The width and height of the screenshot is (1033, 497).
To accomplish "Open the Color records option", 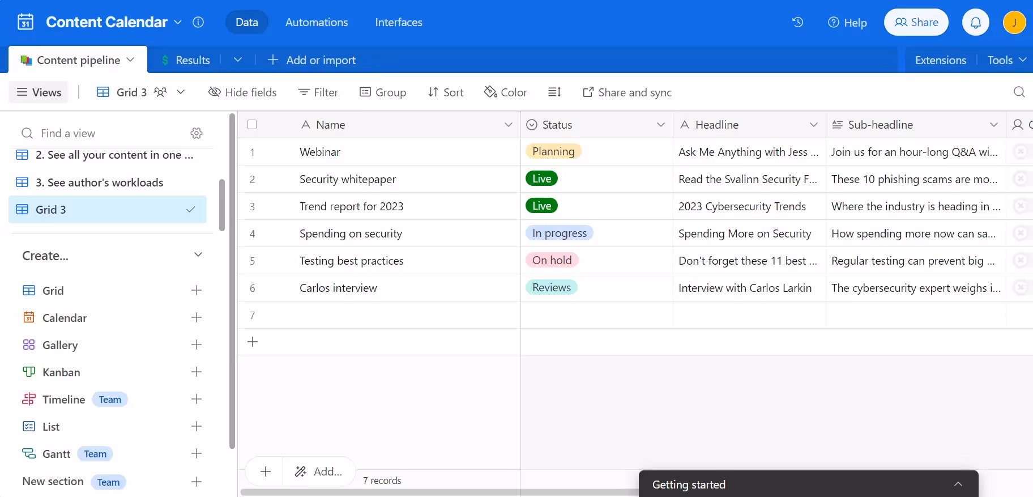I will (505, 92).
